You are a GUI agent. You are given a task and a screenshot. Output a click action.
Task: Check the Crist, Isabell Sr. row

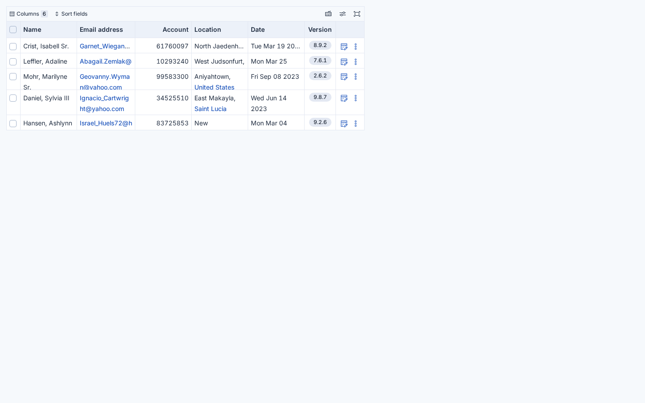coord(13,47)
